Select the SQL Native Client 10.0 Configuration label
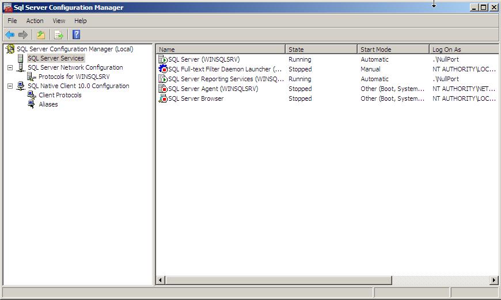Image resolution: width=501 pixels, height=300 pixels. [78, 86]
